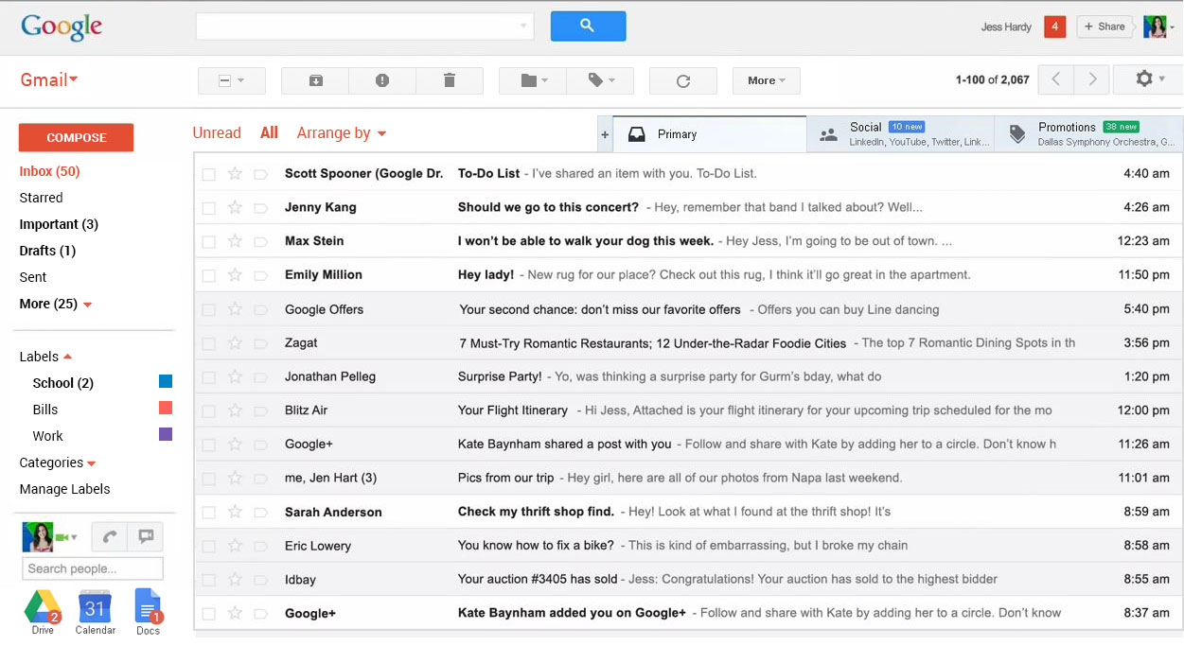This screenshot has height=646, width=1184.
Task: Click the Google logo
Action: point(61,27)
